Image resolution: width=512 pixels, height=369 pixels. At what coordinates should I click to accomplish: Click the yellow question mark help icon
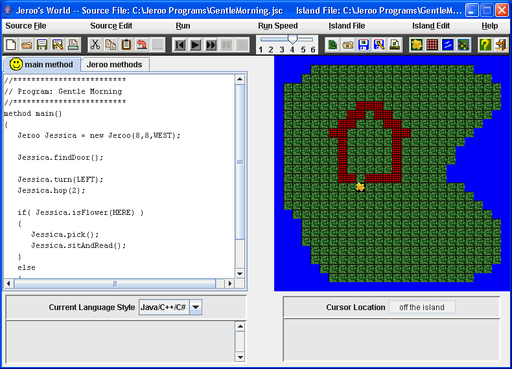[x=485, y=45]
